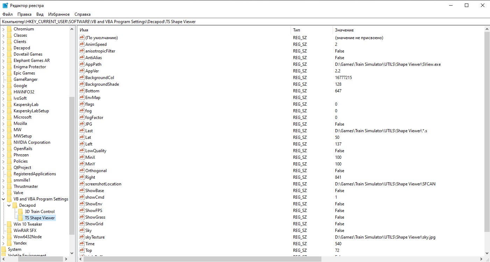Click the folder icon of System key
Viewport: 490px width, 262px height.
[3, 249]
